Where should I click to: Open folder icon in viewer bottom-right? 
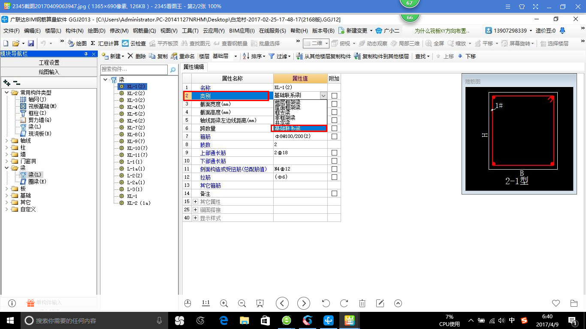tap(574, 303)
